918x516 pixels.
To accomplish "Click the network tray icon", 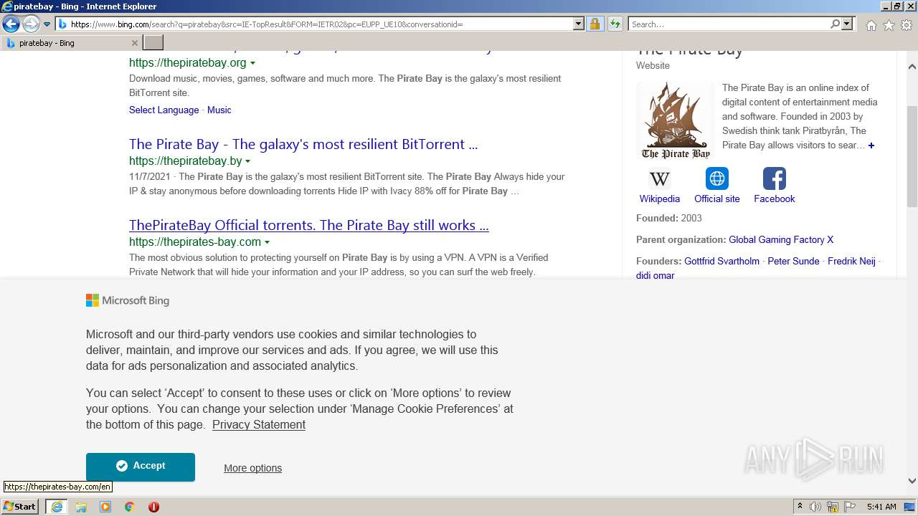I will [x=833, y=507].
